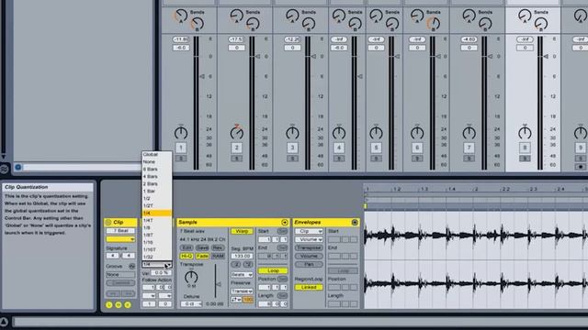The width and height of the screenshot is (588, 330).
Task: Adjust the pan knob on track 7
Action: click(x=469, y=133)
